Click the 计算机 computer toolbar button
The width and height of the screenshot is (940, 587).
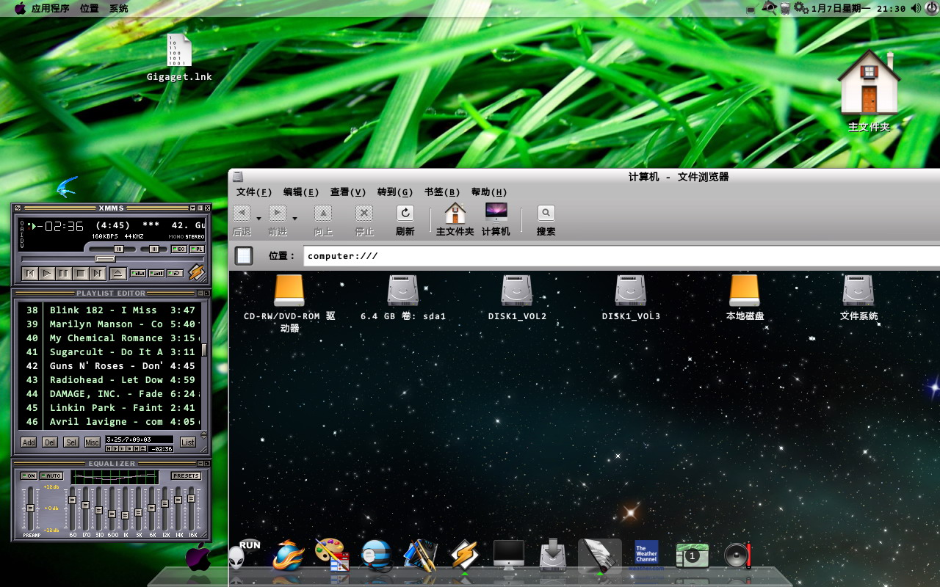point(496,220)
